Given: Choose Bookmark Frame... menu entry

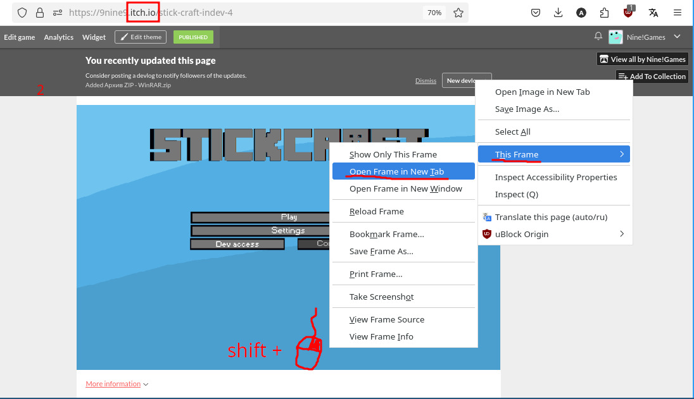Looking at the screenshot, I should pos(403,234).
